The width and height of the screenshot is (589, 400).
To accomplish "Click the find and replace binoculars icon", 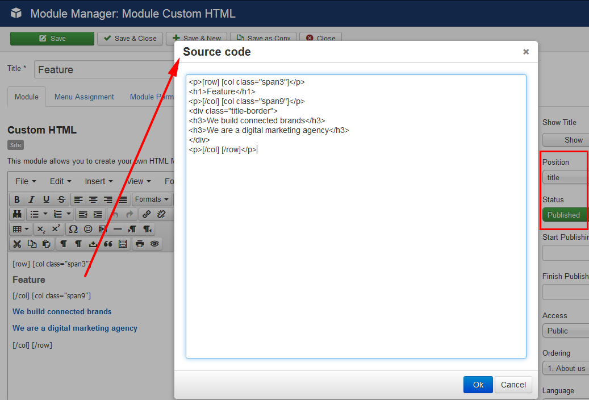I will (x=17, y=214).
